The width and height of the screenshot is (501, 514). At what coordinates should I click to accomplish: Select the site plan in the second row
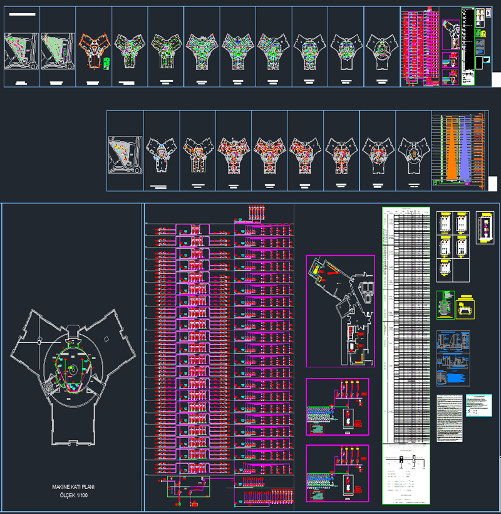click(x=125, y=154)
